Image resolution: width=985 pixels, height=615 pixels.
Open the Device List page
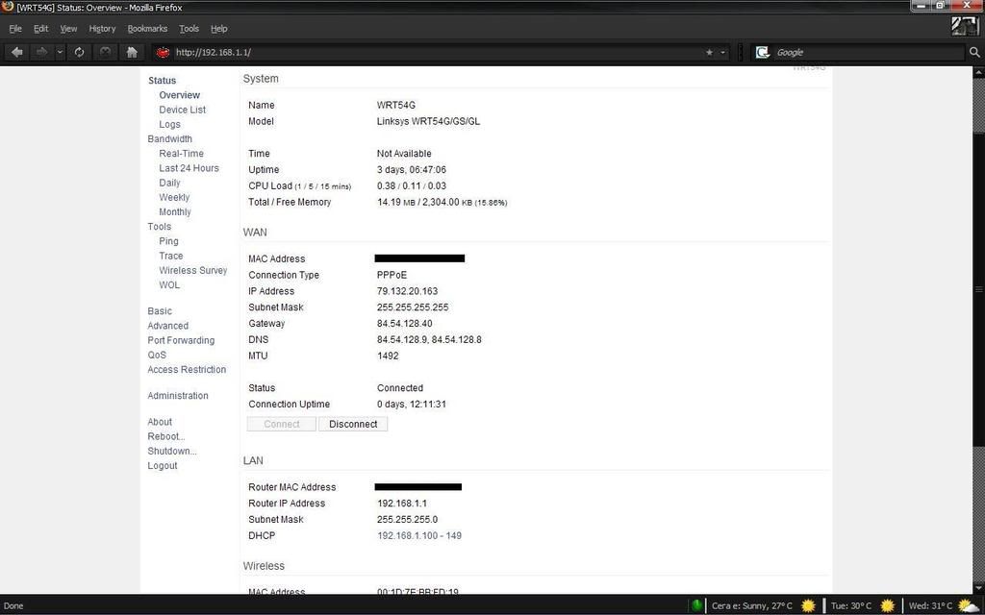pyautogui.click(x=182, y=110)
